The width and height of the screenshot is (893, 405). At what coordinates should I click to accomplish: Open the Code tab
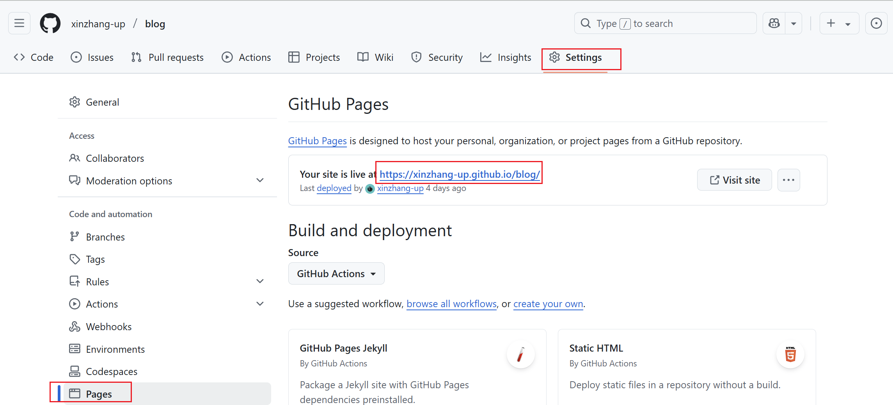34,57
